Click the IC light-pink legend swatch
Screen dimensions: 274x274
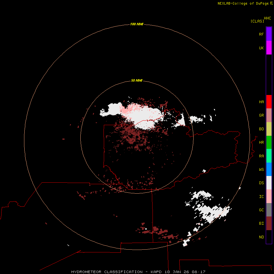(x=269, y=196)
